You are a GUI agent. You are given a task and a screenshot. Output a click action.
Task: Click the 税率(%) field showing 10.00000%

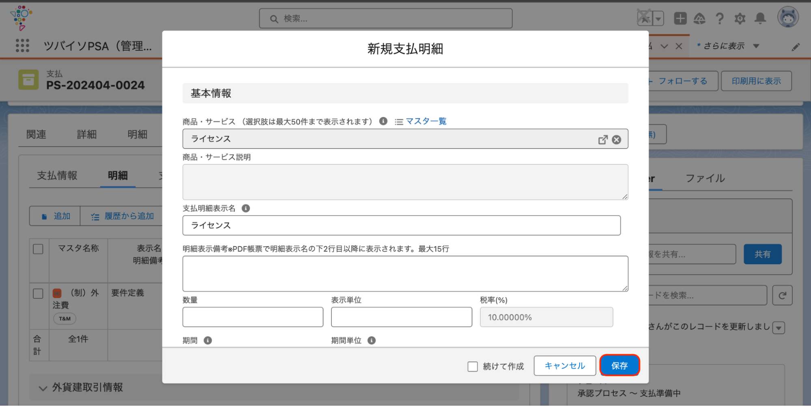pos(546,317)
